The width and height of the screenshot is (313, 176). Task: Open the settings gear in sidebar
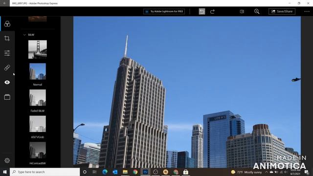coord(7,160)
